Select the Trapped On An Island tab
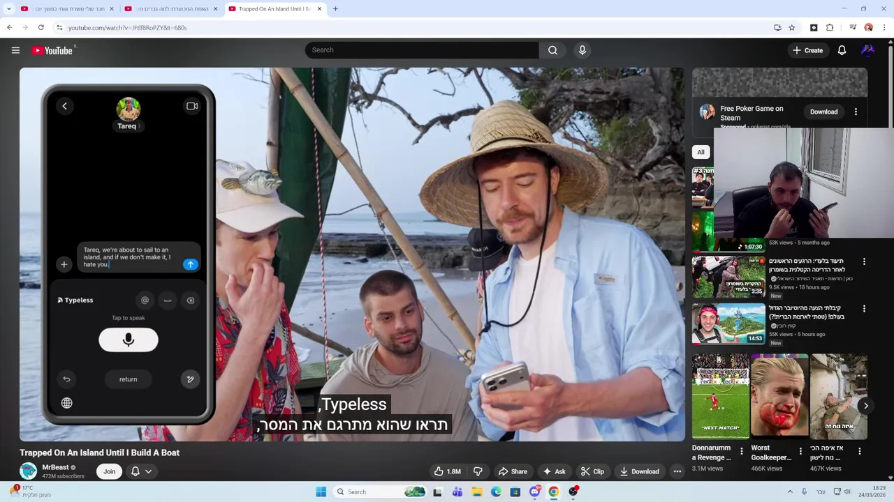 coord(274,9)
